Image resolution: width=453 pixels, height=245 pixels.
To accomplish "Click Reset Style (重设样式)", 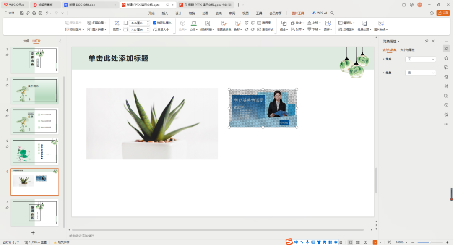I will (265, 29).
